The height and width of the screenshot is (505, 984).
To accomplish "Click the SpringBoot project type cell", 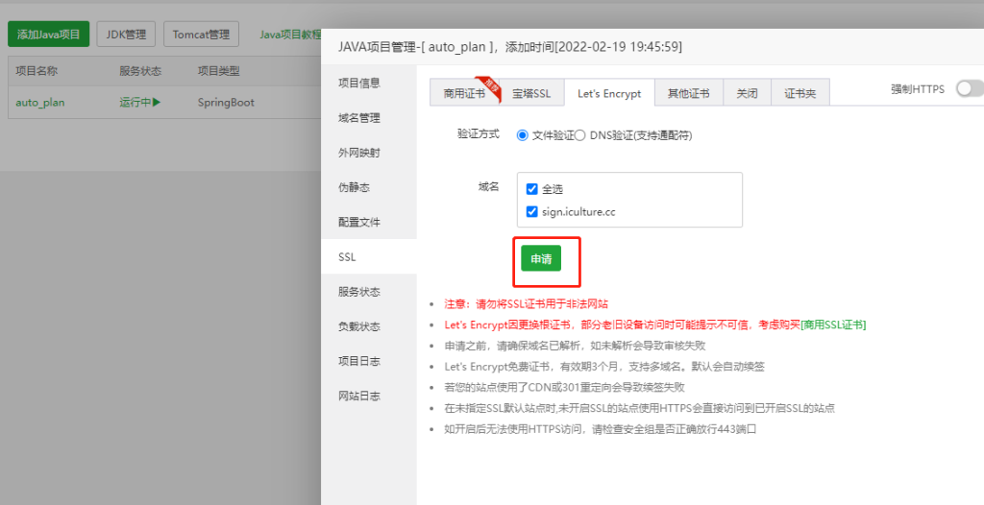I will click(x=226, y=103).
